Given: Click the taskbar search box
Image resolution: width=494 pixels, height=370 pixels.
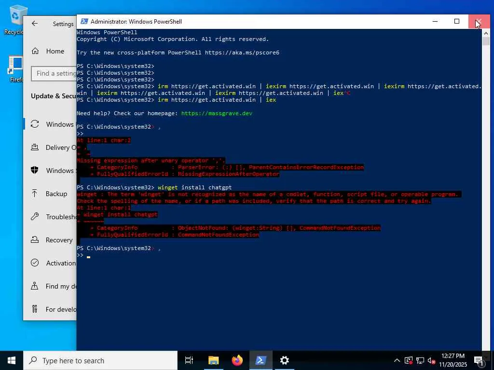Looking at the screenshot, I should 100,360.
